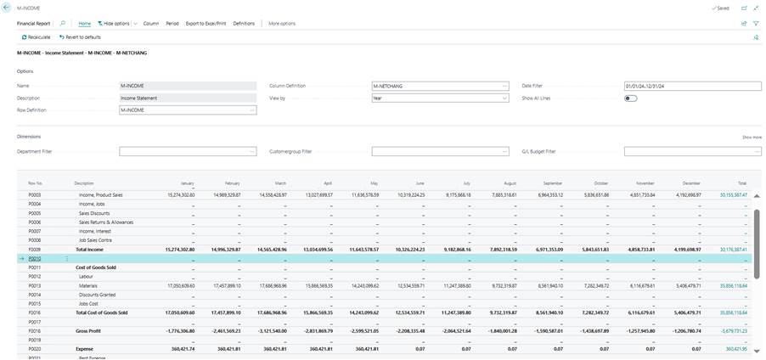Viewport: 766px width, 360px height.
Task: Open Export to Excel/Print menu
Action: pyautogui.click(x=206, y=24)
